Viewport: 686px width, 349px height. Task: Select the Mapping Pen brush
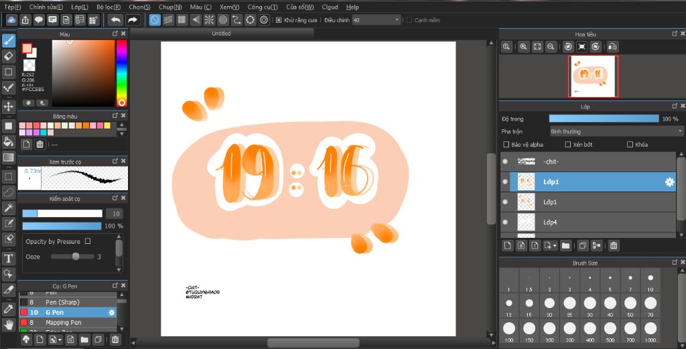[x=64, y=323]
